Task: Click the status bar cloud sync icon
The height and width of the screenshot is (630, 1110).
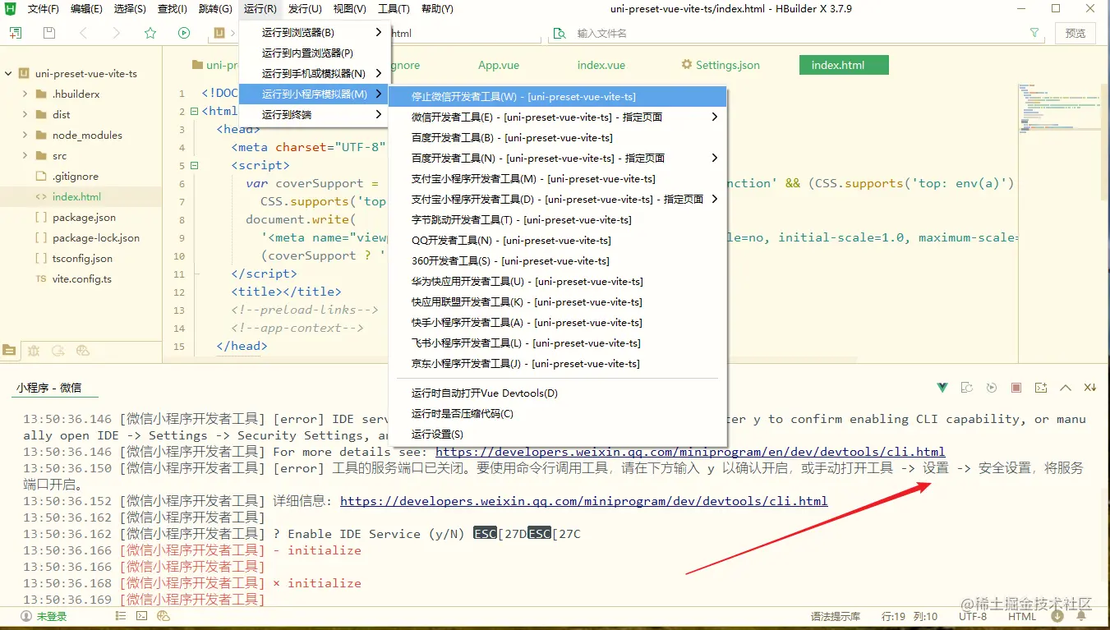Action: click(164, 615)
